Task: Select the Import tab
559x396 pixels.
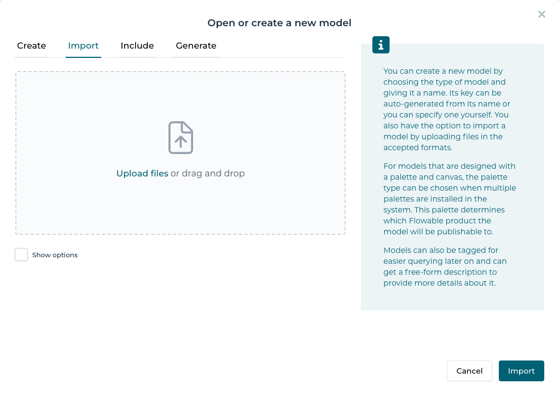Action: [x=83, y=46]
